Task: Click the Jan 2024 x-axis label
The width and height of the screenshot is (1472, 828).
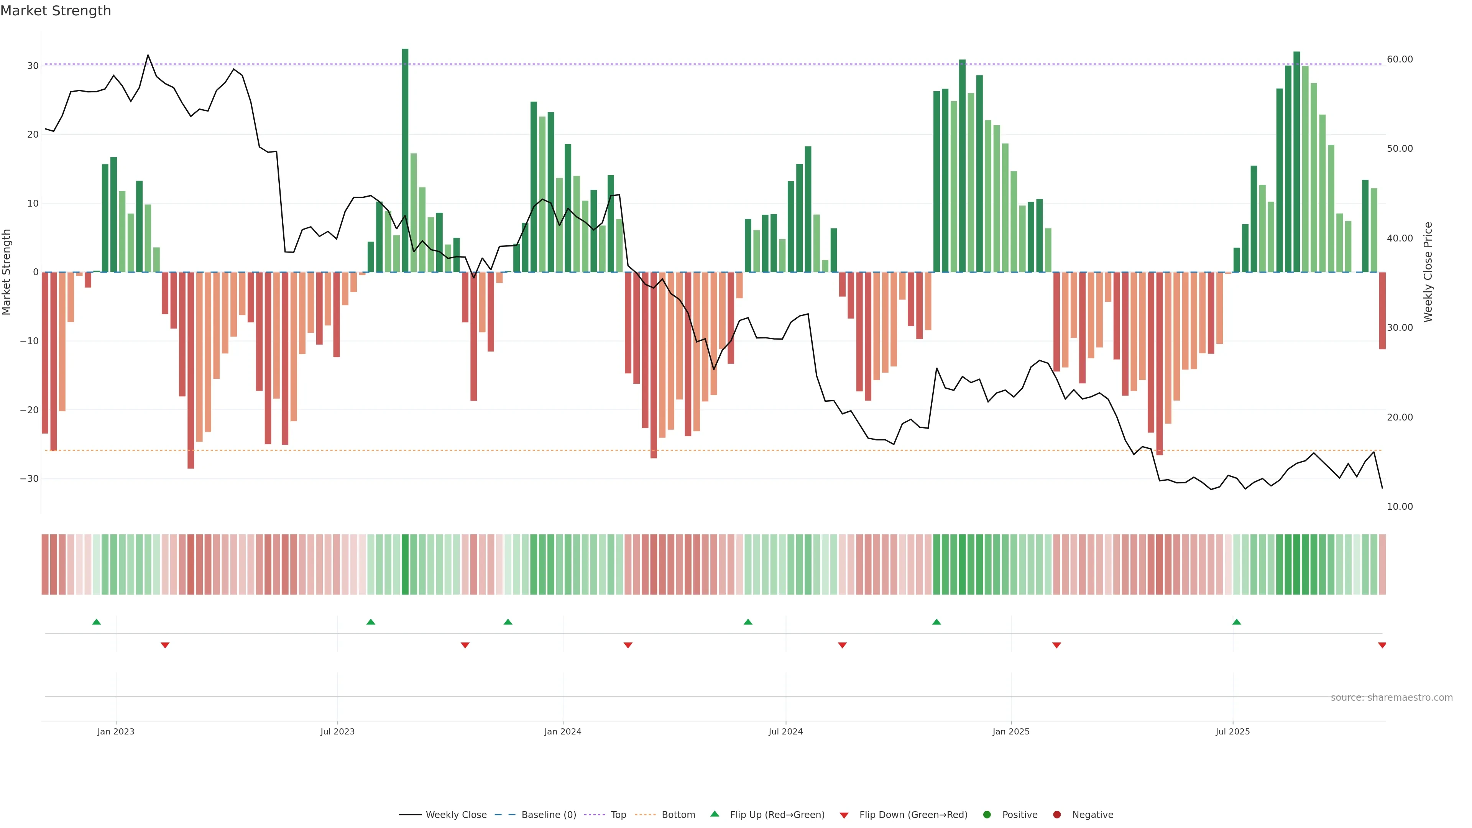Action: [x=562, y=731]
